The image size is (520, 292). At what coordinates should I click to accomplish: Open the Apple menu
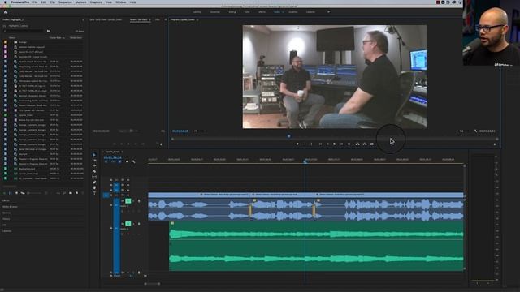(x=6, y=2)
